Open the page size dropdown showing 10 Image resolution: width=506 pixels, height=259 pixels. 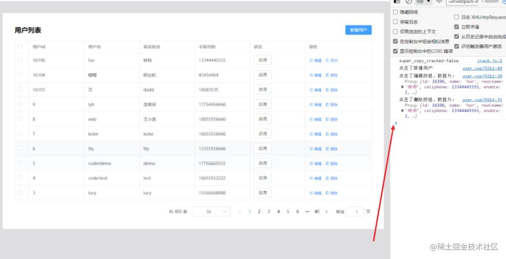pyautogui.click(x=211, y=212)
